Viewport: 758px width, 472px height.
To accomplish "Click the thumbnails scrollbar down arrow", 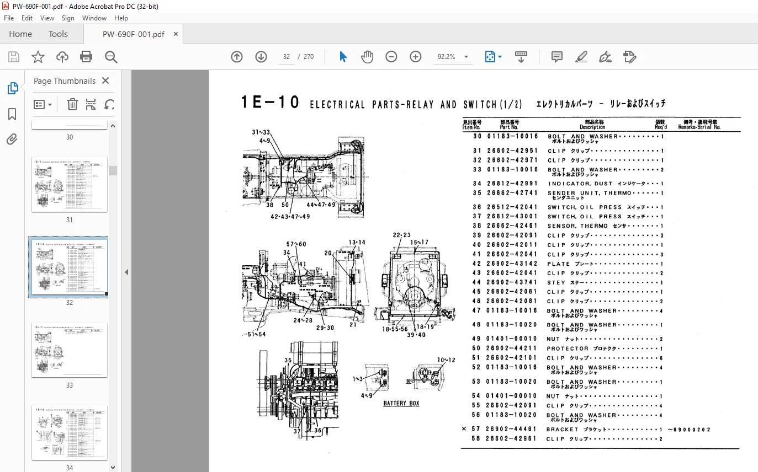I will (113, 468).
